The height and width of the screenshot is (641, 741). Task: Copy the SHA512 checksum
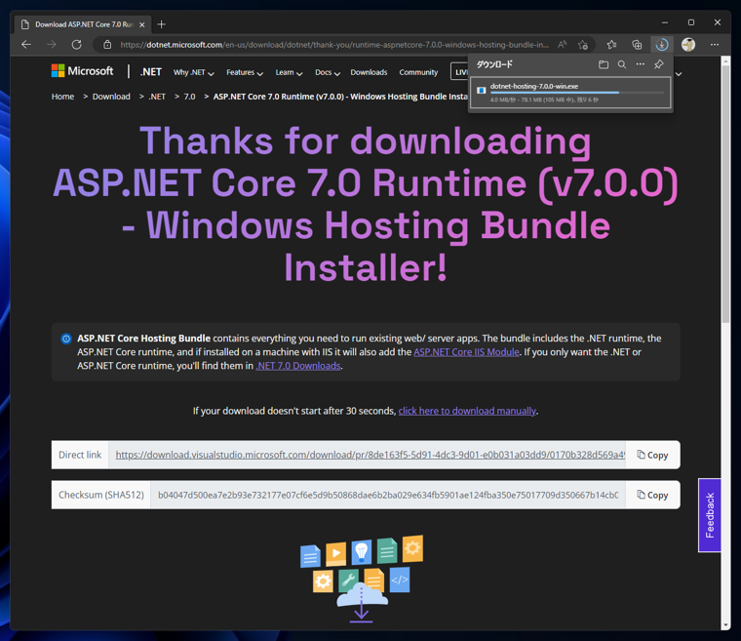652,495
